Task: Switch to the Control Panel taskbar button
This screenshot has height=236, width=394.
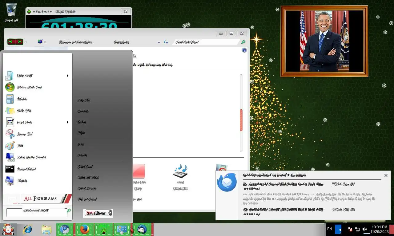Action: (x=123, y=230)
